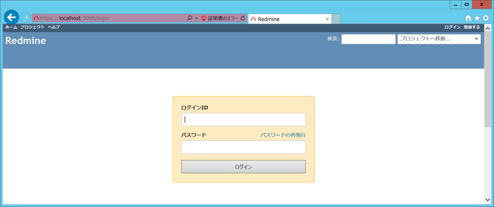Click the 検索: label link
The width and height of the screenshot is (494, 207).
(x=333, y=39)
